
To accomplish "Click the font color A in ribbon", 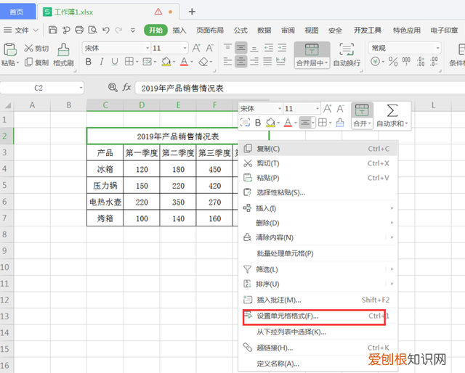I will (184, 62).
